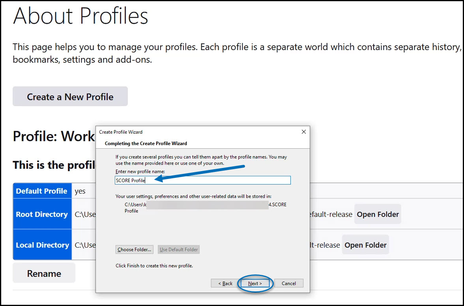Screen dimensions: 464x306
Task: Click Use Default Folder button
Action: click(x=179, y=250)
